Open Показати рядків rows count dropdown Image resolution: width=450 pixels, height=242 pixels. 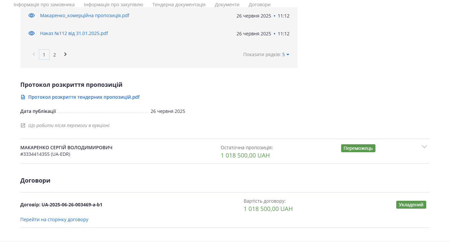(285, 54)
